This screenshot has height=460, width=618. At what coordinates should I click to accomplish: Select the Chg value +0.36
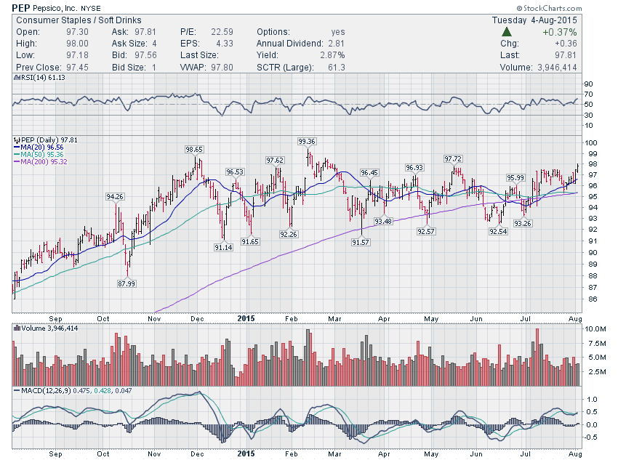click(x=566, y=44)
